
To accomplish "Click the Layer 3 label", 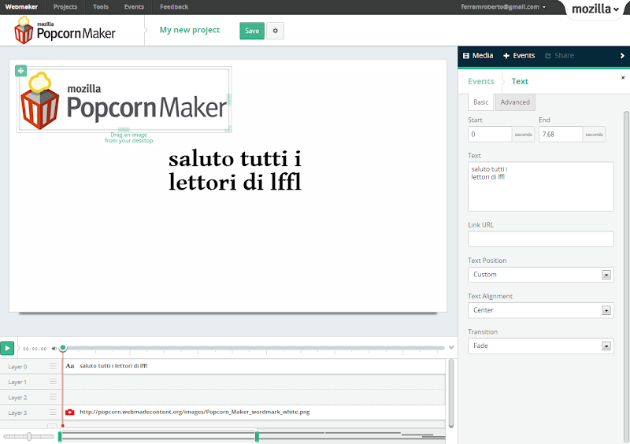I will pyautogui.click(x=17, y=413).
